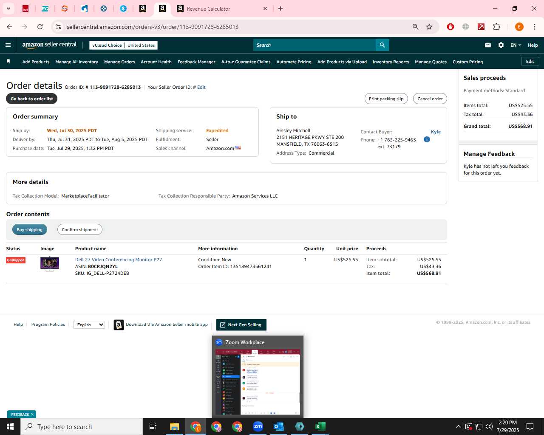Click the red Adobe Acrobat extension icon
This screenshot has width=544, height=435.
481,27
